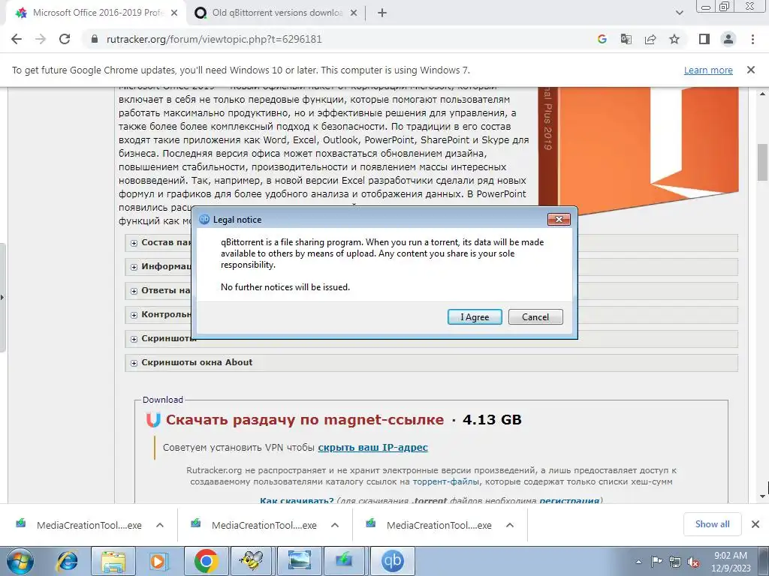
Task: Open Как скачивать? help link
Action: point(297,500)
